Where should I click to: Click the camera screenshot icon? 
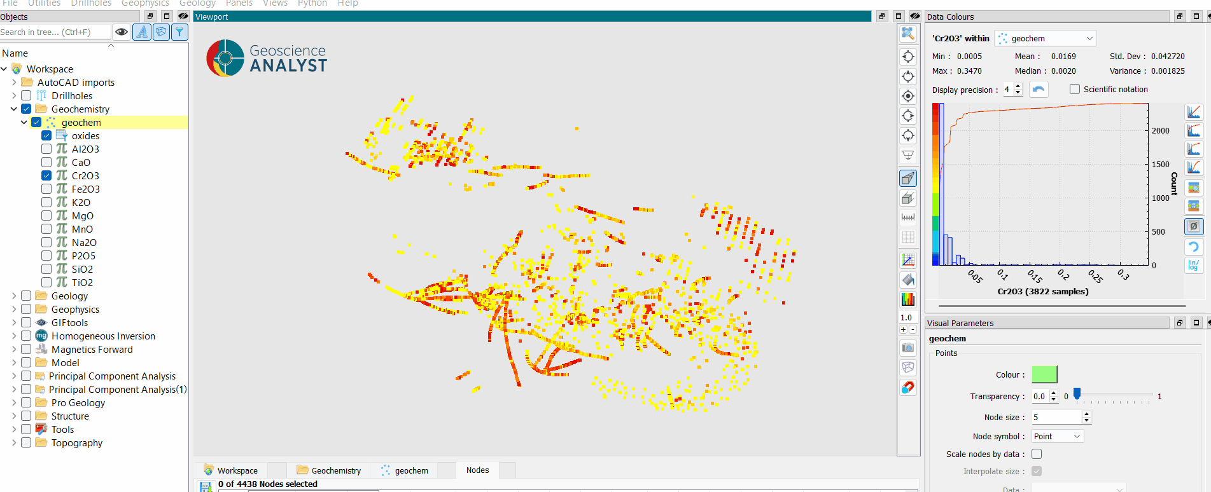pyautogui.click(x=908, y=348)
